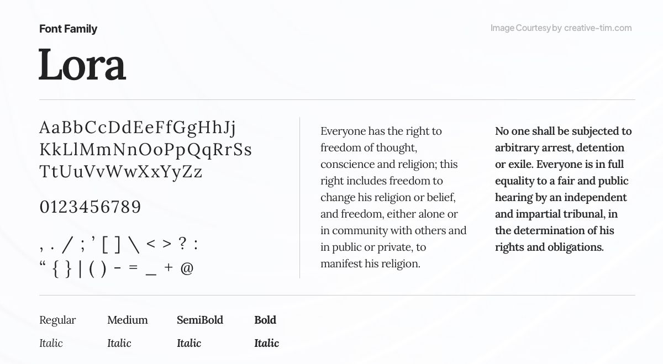The height and width of the screenshot is (364, 663).
Task: Choose the Italic style under SemiBold
Action: pos(189,343)
